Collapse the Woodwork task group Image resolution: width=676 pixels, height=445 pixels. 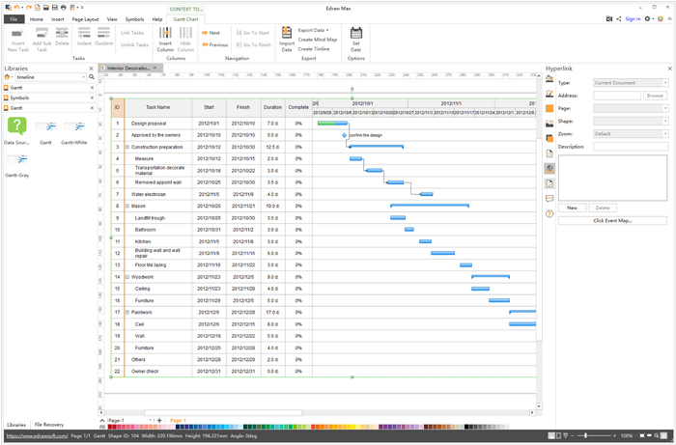[127, 277]
